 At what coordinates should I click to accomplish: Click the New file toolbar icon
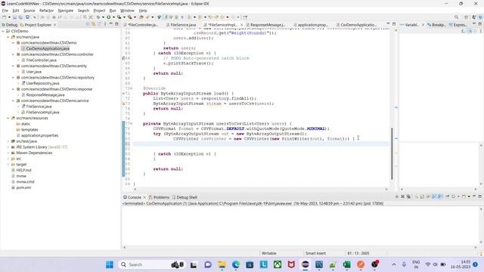point(5,17)
